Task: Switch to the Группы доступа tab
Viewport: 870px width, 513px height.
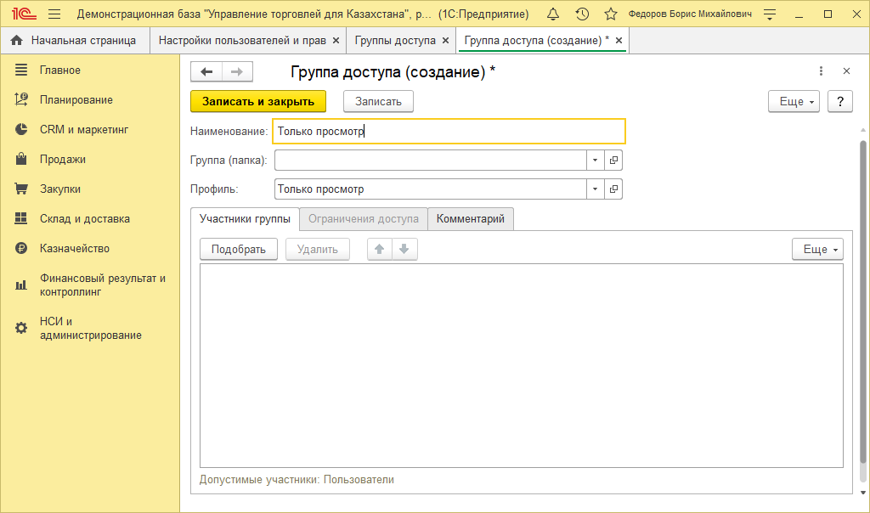Action: 394,40
